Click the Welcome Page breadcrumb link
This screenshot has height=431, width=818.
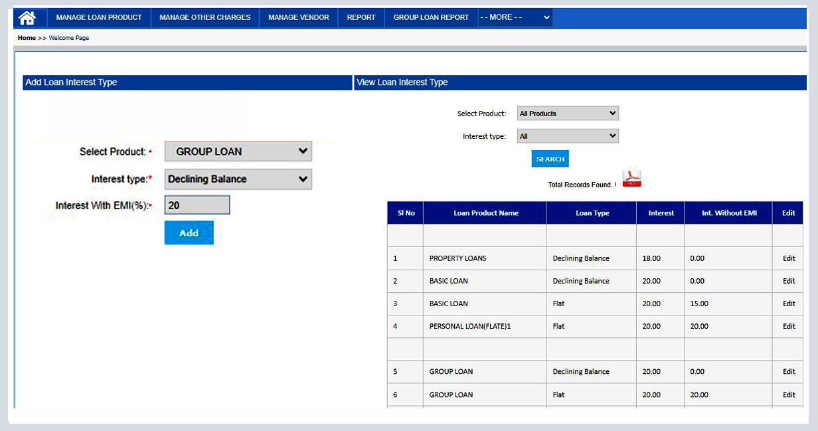tap(68, 38)
